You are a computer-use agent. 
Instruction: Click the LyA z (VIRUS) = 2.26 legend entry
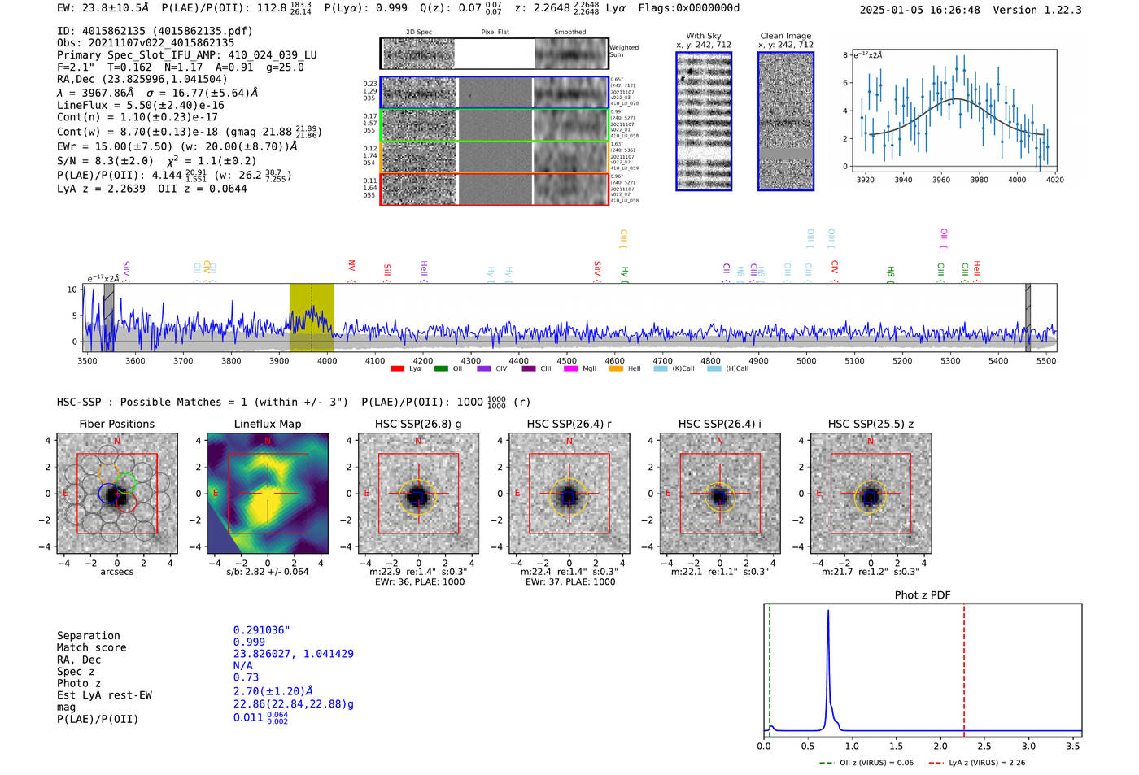[x=976, y=763]
